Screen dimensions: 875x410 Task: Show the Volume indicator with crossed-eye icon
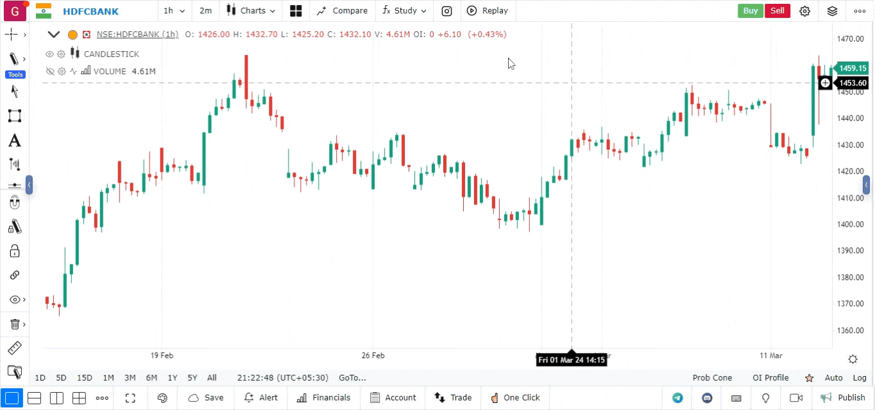[x=49, y=71]
